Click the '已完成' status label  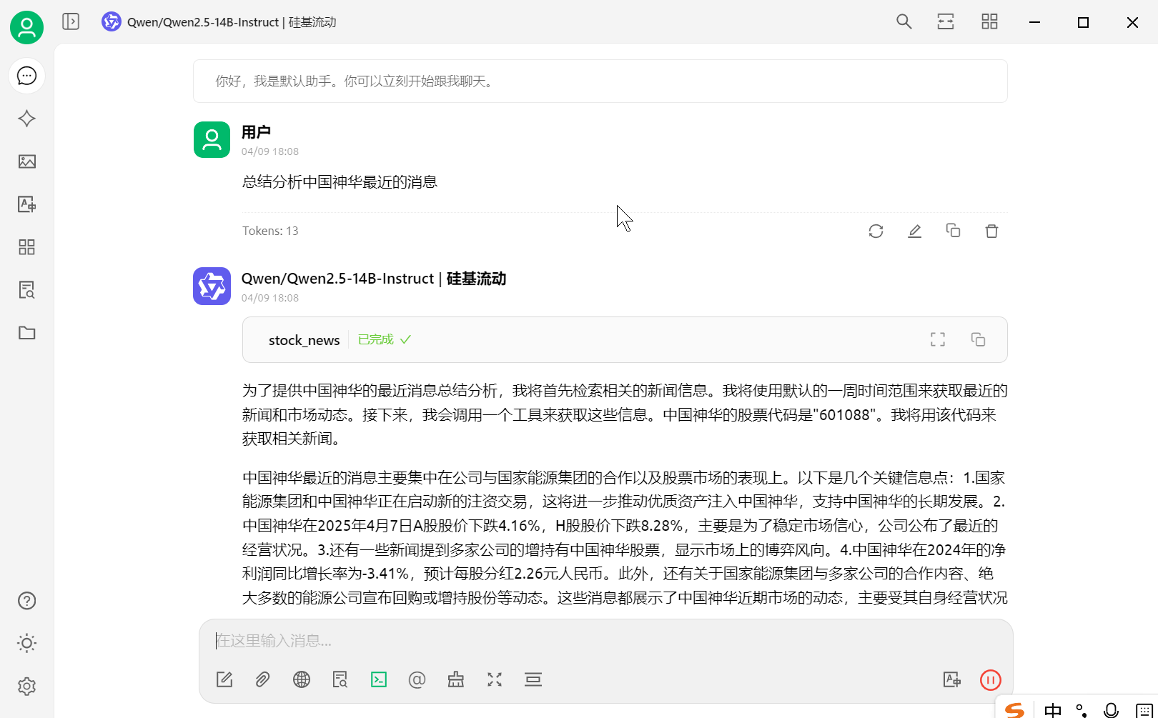coord(376,339)
